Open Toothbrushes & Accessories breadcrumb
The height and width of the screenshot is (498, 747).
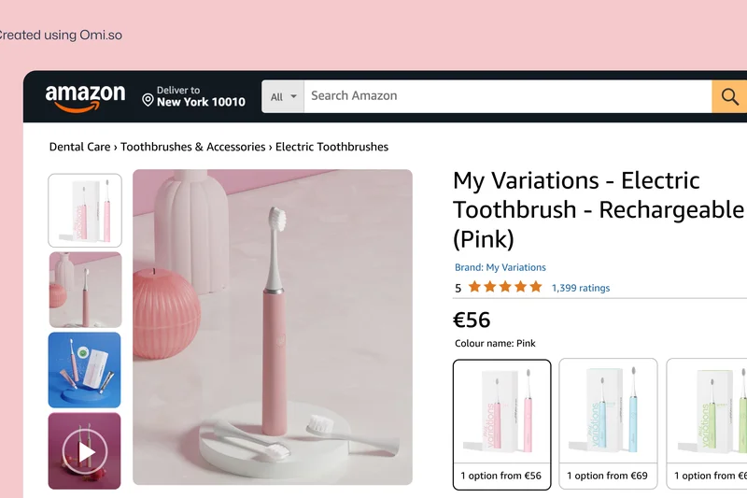pos(193,147)
